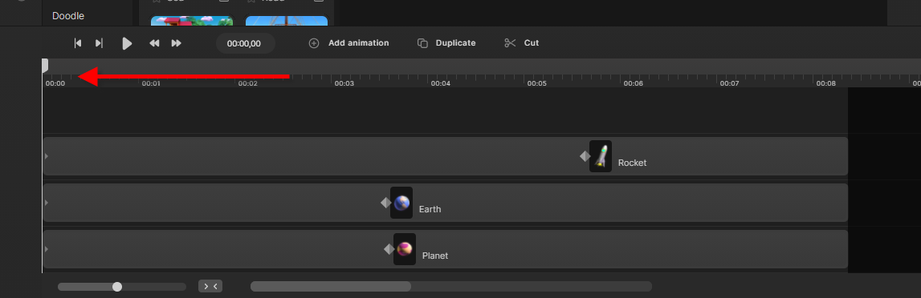Viewport: 921px width, 298px height.
Task: Click the 00:08 mark on the ruler
Action: point(825,83)
